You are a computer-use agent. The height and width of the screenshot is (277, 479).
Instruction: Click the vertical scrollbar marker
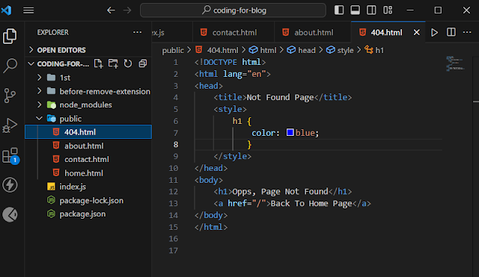pyautogui.click(x=476, y=102)
